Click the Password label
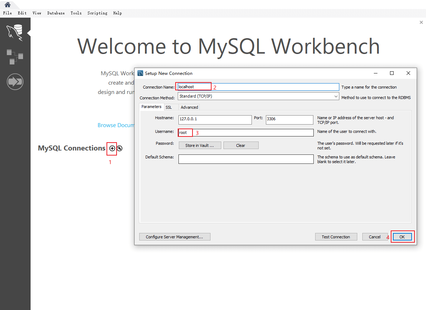 coord(165,143)
